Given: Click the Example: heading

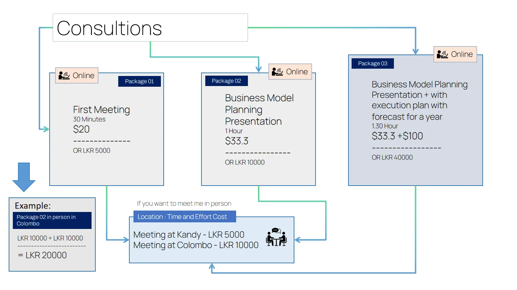Looking at the screenshot, I should point(33,206).
